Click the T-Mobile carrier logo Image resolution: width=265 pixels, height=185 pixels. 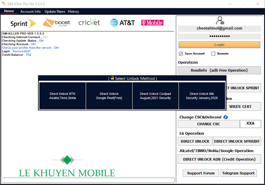coord(152,23)
